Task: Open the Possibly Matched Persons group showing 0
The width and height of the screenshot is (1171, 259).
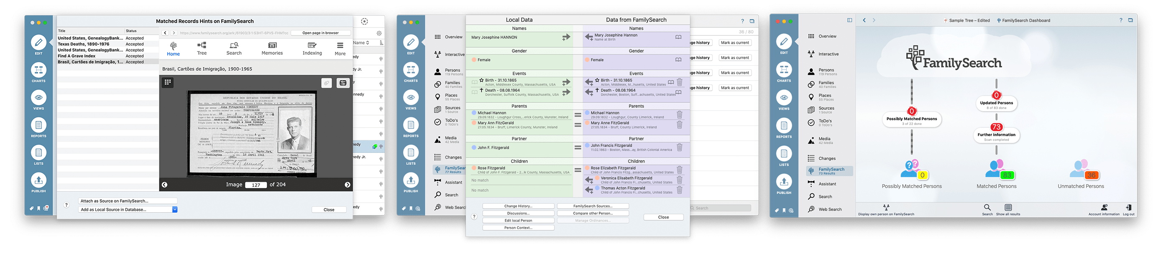Action: (x=911, y=175)
